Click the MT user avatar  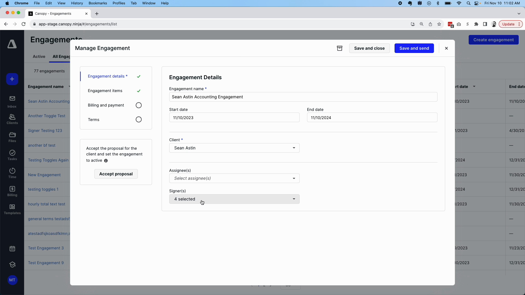[x=12, y=280]
